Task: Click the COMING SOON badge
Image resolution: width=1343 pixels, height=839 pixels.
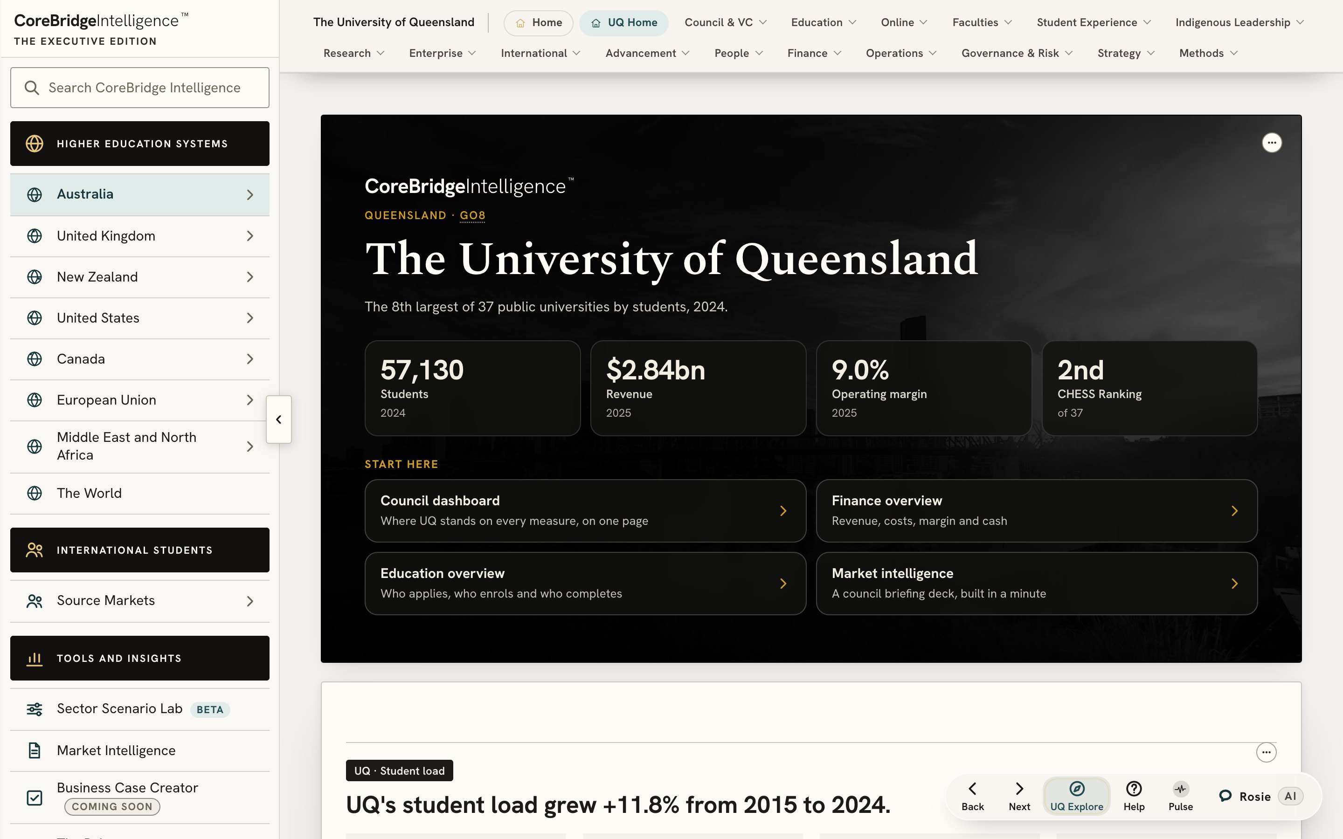Action: coord(112,806)
